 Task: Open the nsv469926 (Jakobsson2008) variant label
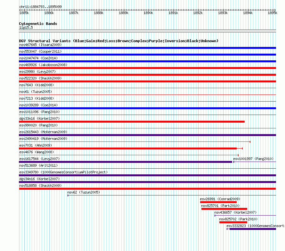pos(43,65)
